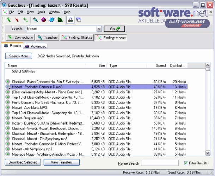Viewport: 215px width, 176px height.
Task: Open the Advanced tab
Action: (35, 46)
